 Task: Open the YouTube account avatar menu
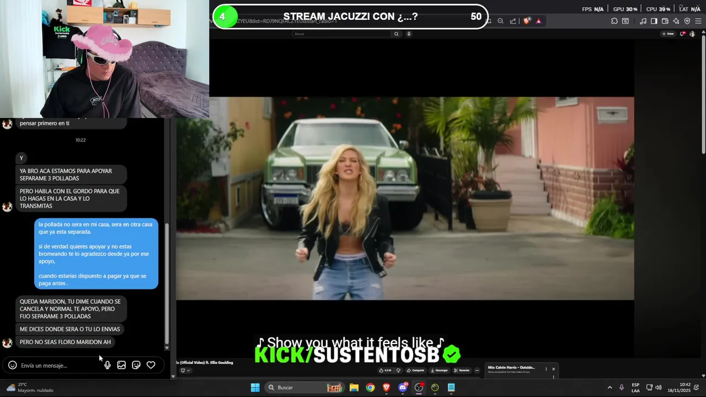point(692,34)
